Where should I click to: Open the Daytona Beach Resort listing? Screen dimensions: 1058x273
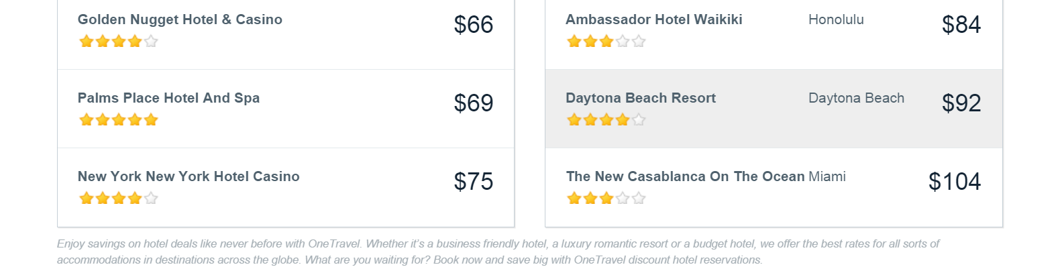(641, 98)
